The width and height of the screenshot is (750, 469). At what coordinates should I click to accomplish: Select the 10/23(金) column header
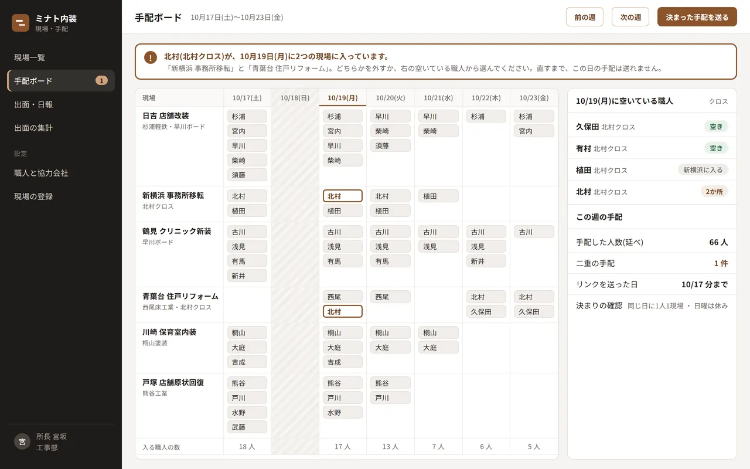(x=534, y=98)
